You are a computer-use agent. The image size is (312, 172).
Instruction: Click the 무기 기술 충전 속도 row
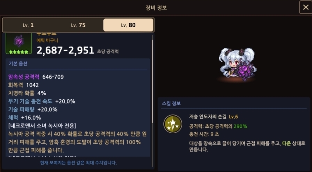click(42, 101)
